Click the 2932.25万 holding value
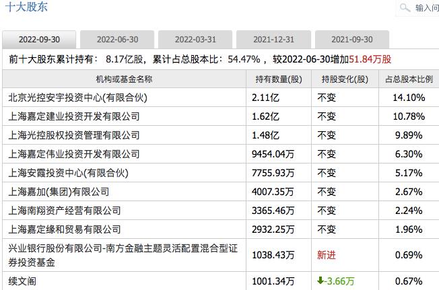Image resolution: width=439 pixels, height=290 pixels. [x=273, y=229]
